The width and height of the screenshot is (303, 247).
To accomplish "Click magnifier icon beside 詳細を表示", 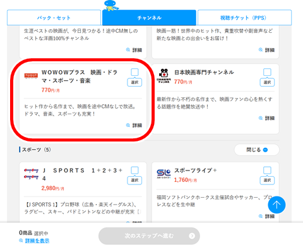I will pos(21,241).
